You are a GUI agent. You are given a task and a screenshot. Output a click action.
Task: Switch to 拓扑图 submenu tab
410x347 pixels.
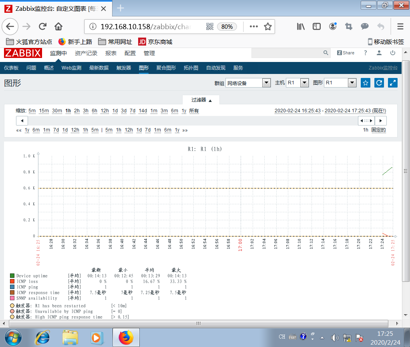[191, 68]
